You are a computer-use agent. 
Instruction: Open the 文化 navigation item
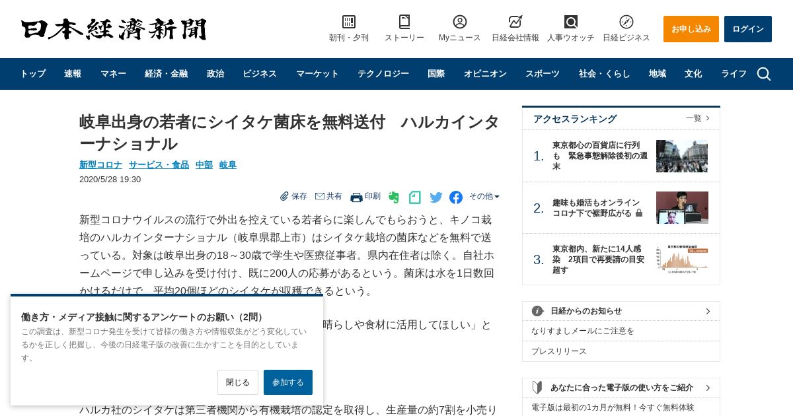pos(693,74)
